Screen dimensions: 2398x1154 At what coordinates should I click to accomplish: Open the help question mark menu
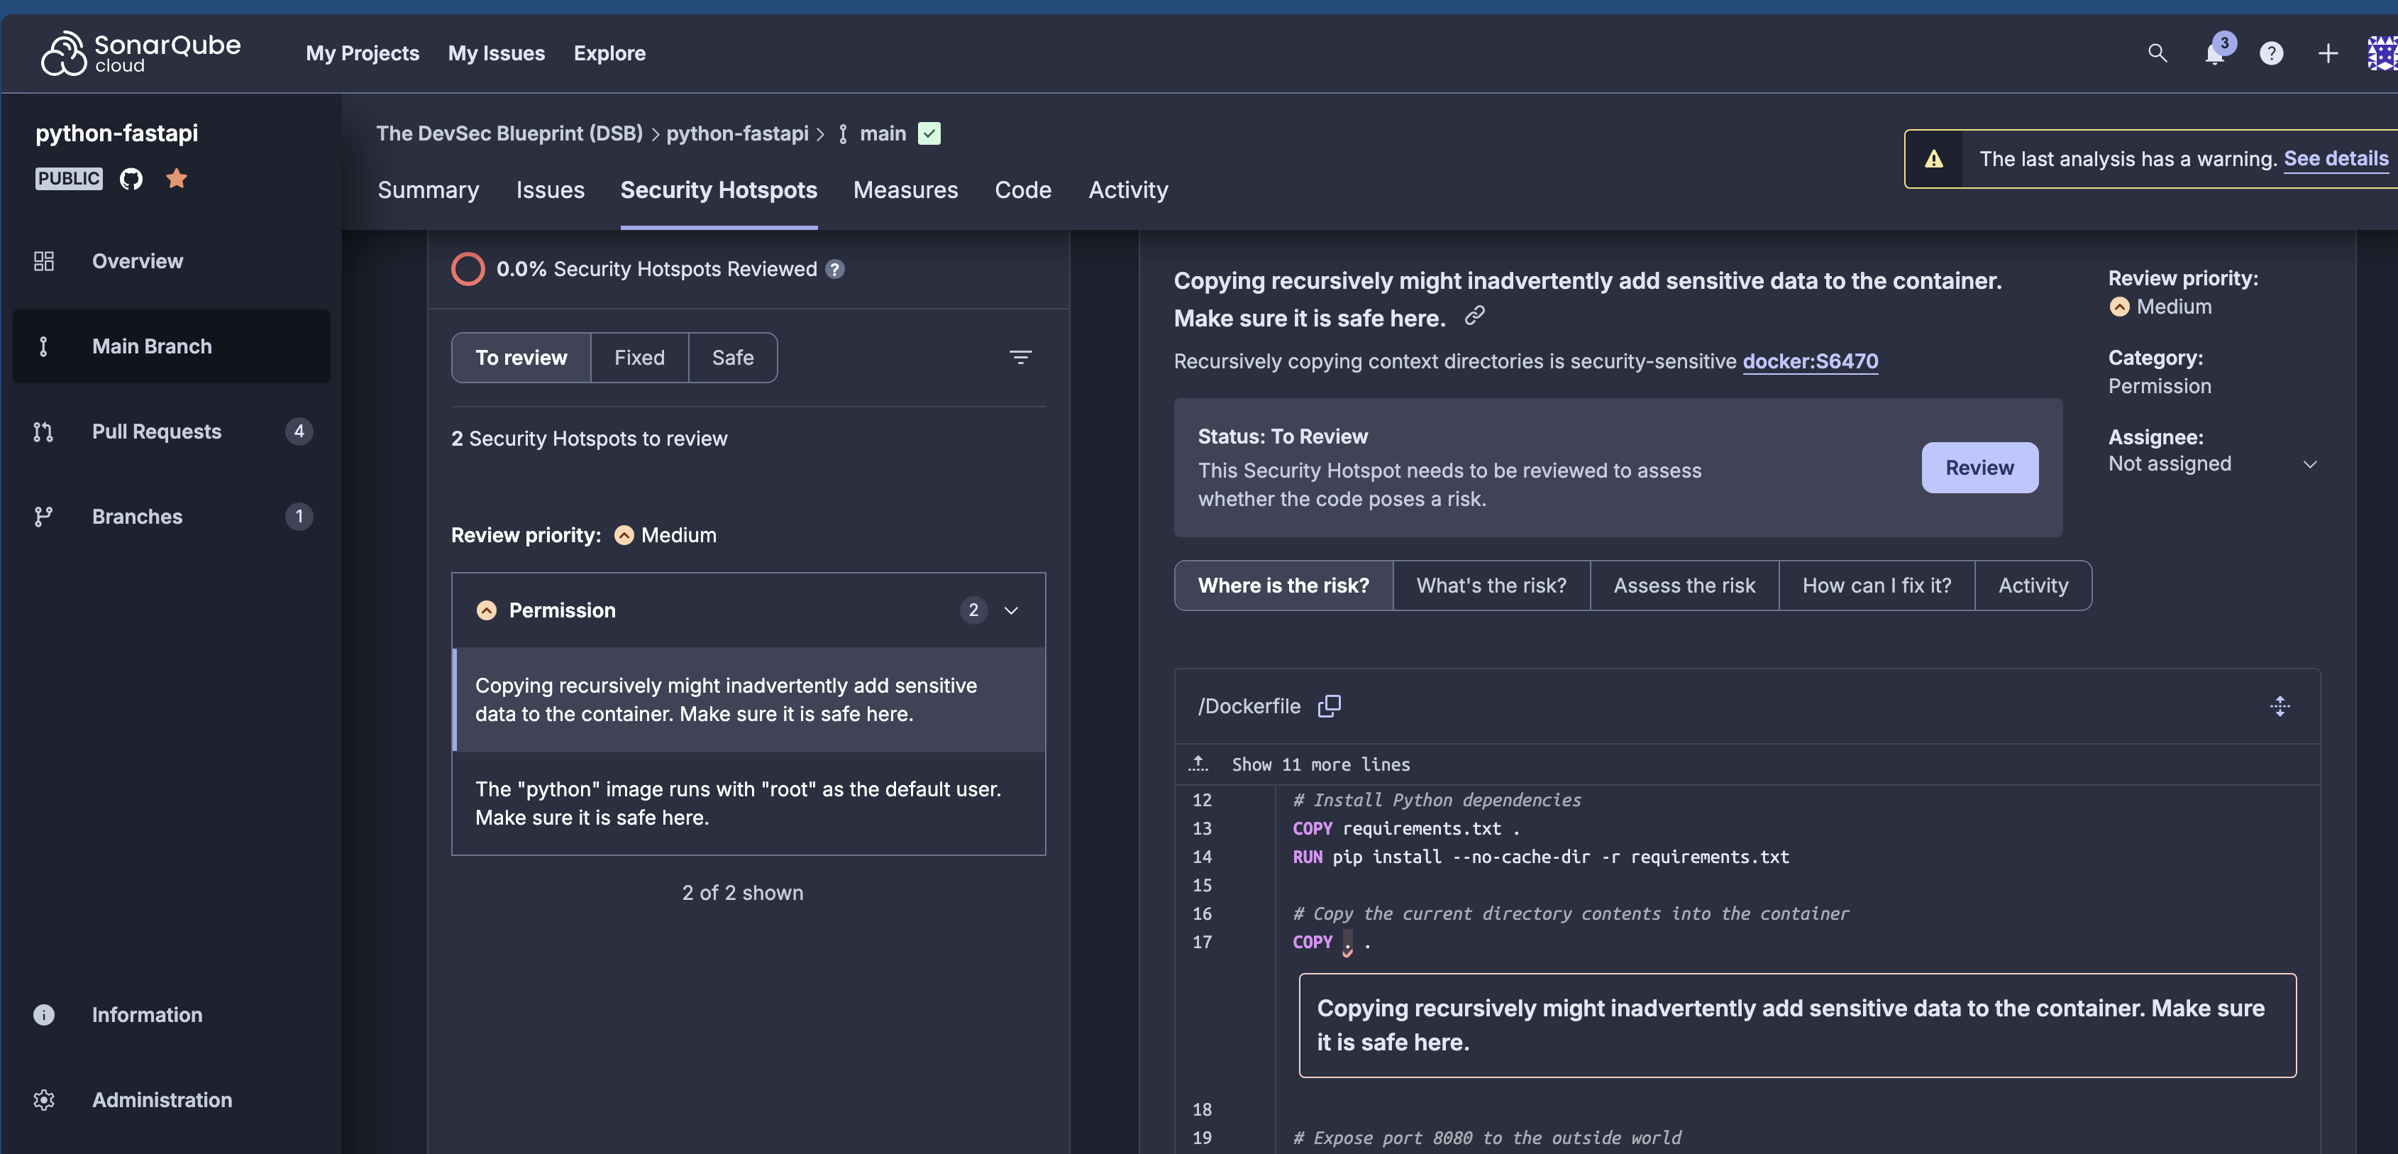(2272, 53)
